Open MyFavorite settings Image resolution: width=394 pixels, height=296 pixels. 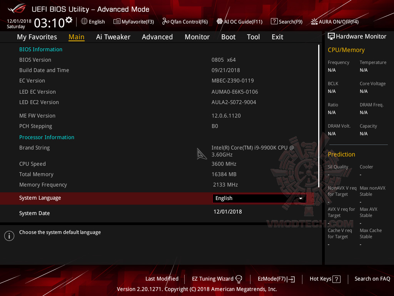(134, 22)
